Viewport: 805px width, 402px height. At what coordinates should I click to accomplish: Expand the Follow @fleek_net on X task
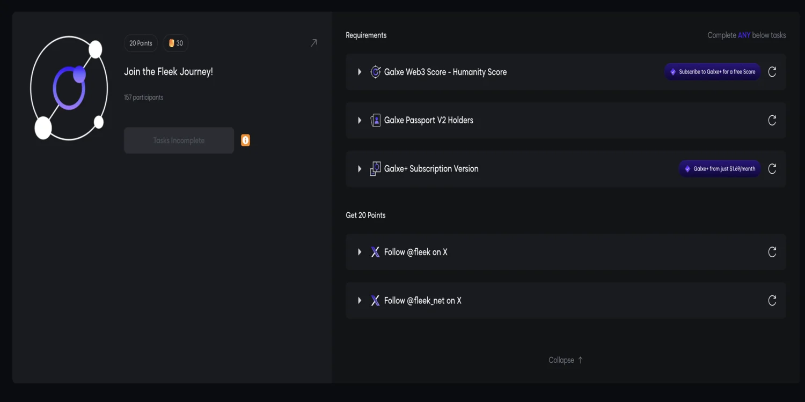click(x=360, y=301)
